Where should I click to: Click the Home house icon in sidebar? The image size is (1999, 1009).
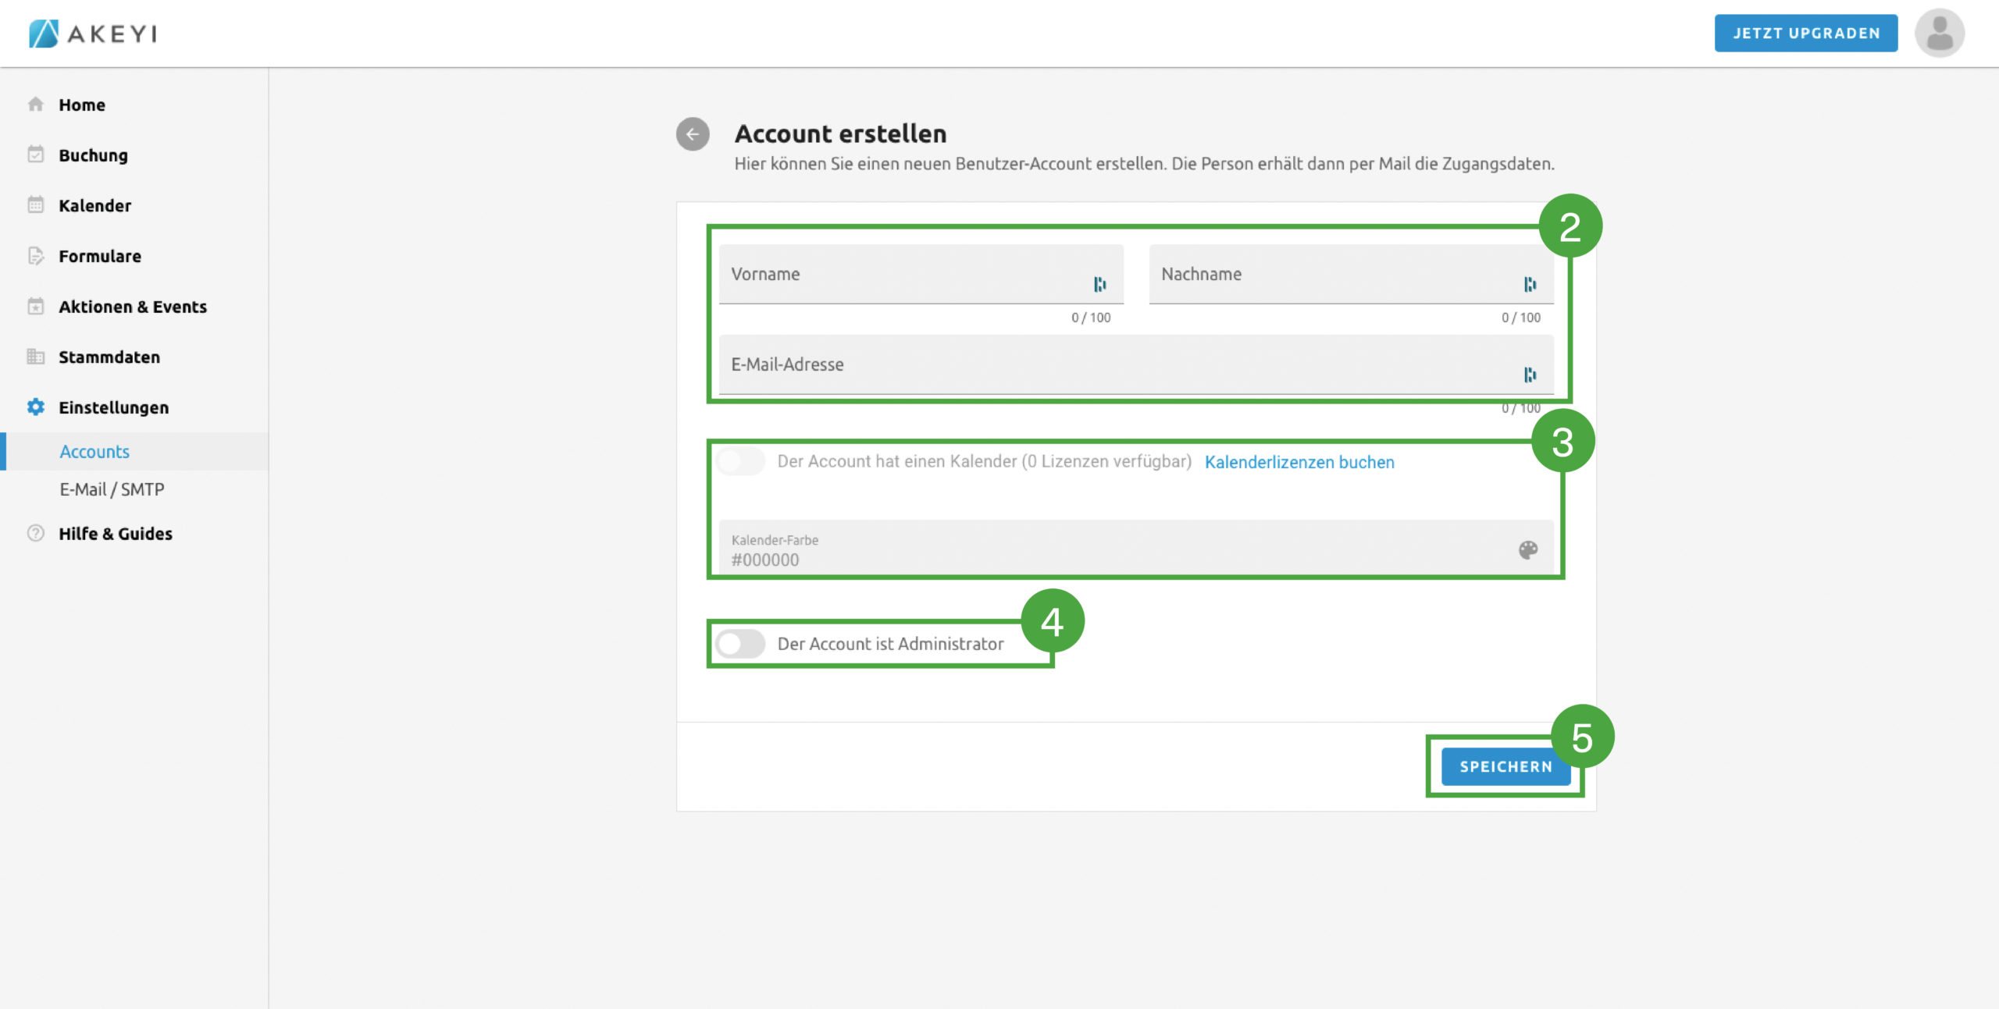coord(36,105)
